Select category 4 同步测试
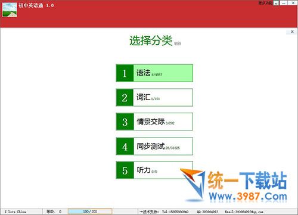298x215 pixels. [154, 146]
